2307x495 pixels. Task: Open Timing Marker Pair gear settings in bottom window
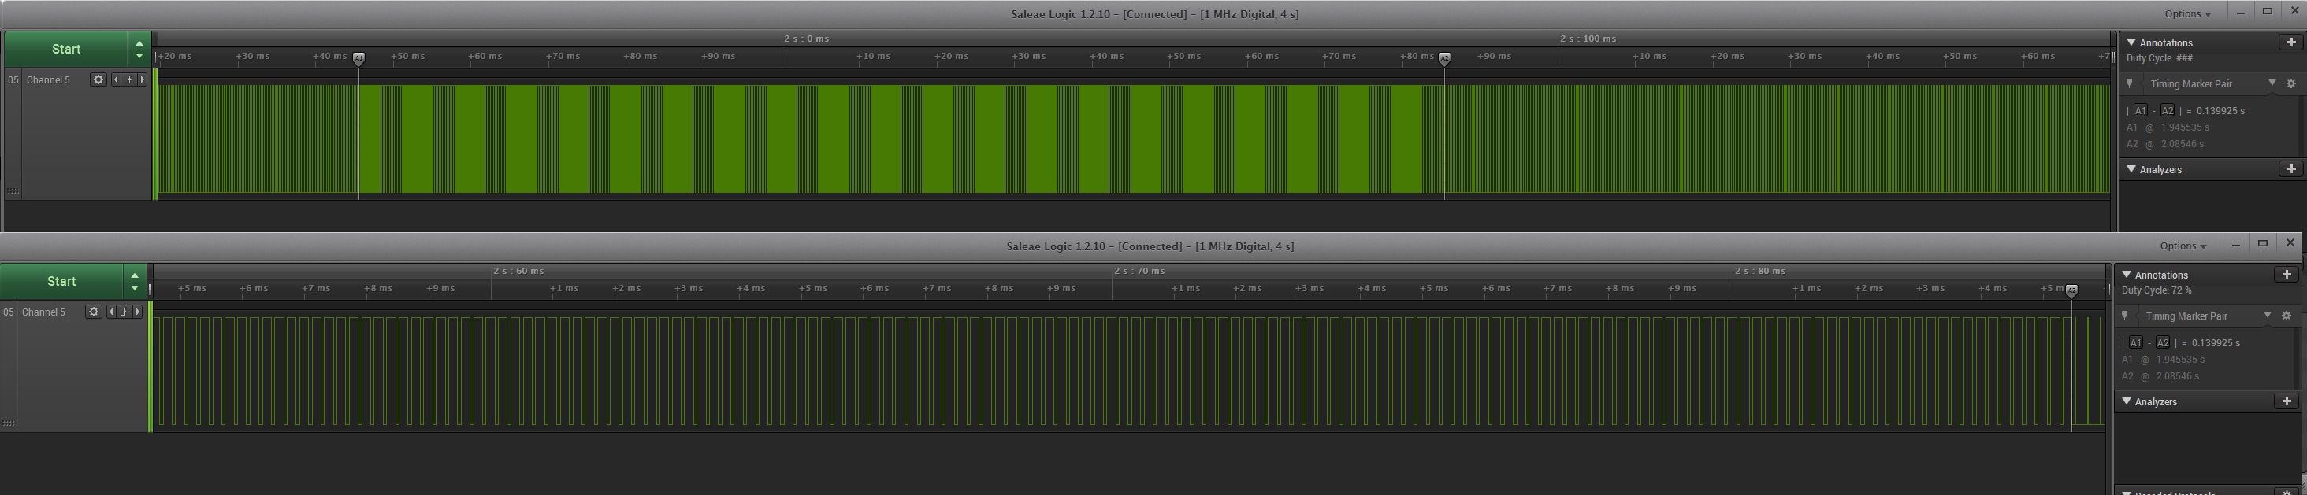click(2286, 316)
